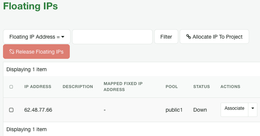
Task: Click the Filter button
Action: coord(166,37)
